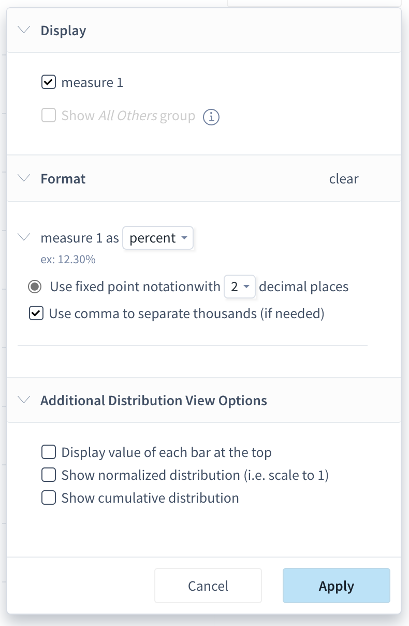
Task: Click the clear link in Format header
Action: pyautogui.click(x=344, y=179)
